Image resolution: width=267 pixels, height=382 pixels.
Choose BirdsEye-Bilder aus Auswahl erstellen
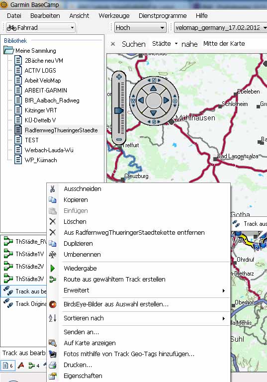tap(138, 304)
